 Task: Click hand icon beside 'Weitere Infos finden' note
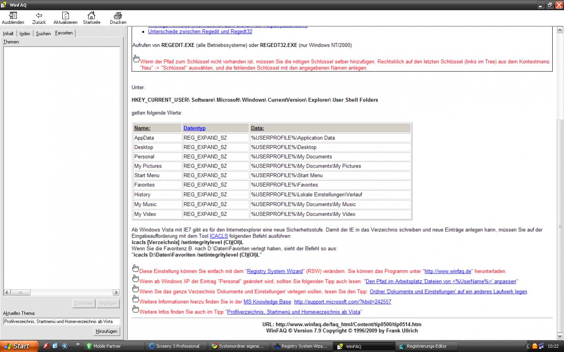point(135,309)
